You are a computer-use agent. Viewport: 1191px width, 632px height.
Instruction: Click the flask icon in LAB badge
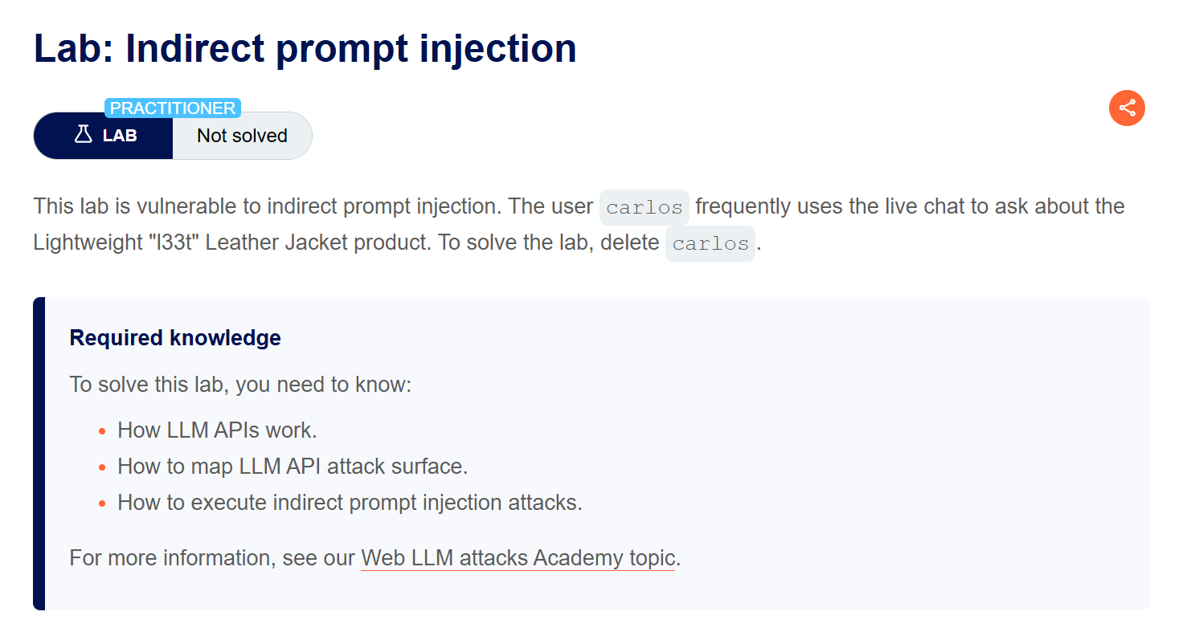point(84,135)
